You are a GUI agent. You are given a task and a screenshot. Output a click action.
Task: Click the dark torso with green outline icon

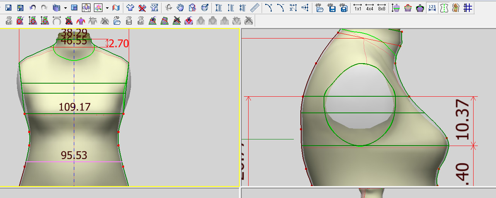tap(420, 8)
